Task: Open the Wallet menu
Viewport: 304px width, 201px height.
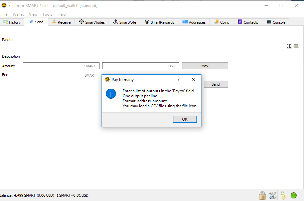Action: tap(18, 14)
